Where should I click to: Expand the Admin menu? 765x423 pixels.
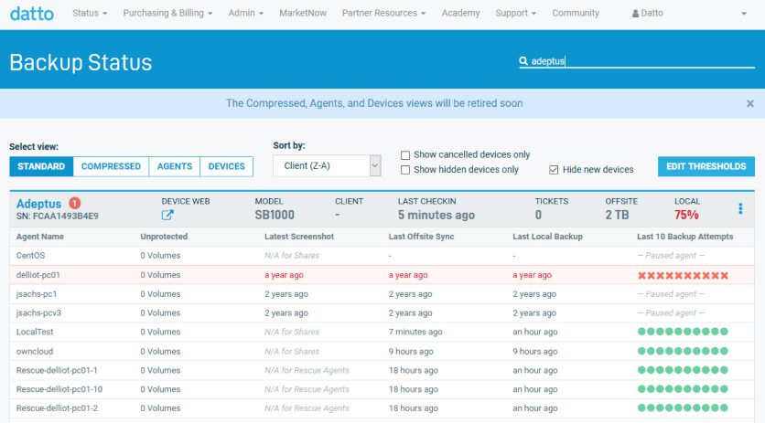click(x=246, y=13)
